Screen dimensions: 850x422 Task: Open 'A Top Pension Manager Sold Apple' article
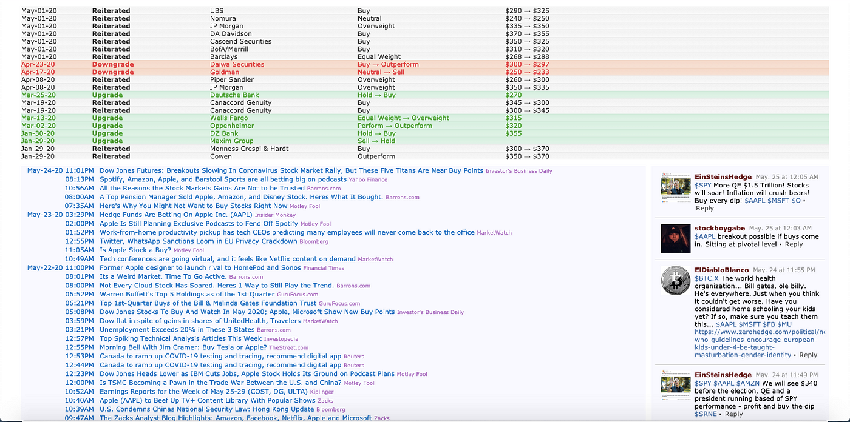(241, 197)
